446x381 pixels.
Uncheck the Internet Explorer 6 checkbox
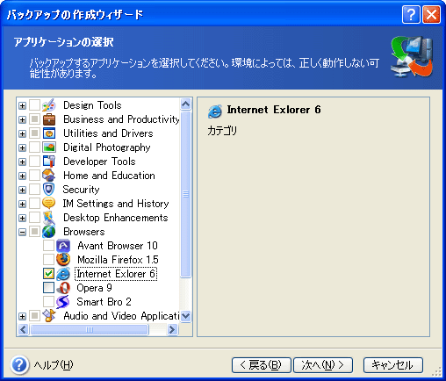tap(48, 274)
